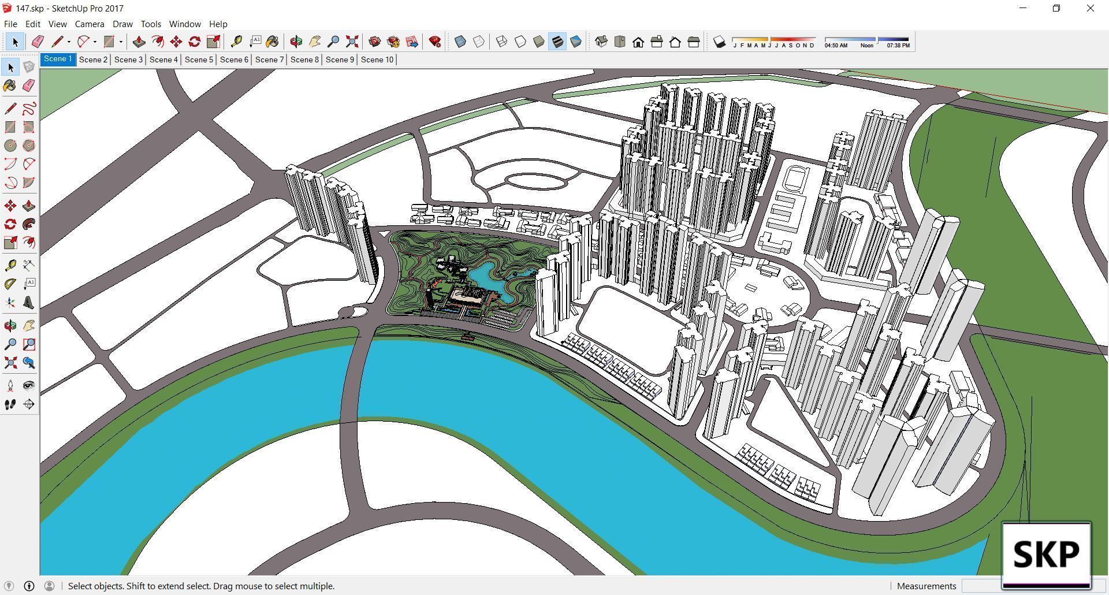Switch to the Scene 10 tab
The height and width of the screenshot is (595, 1109).
click(x=377, y=59)
